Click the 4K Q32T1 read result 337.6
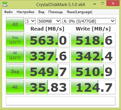Screen dimensions: 121x110 coord(47,56)
